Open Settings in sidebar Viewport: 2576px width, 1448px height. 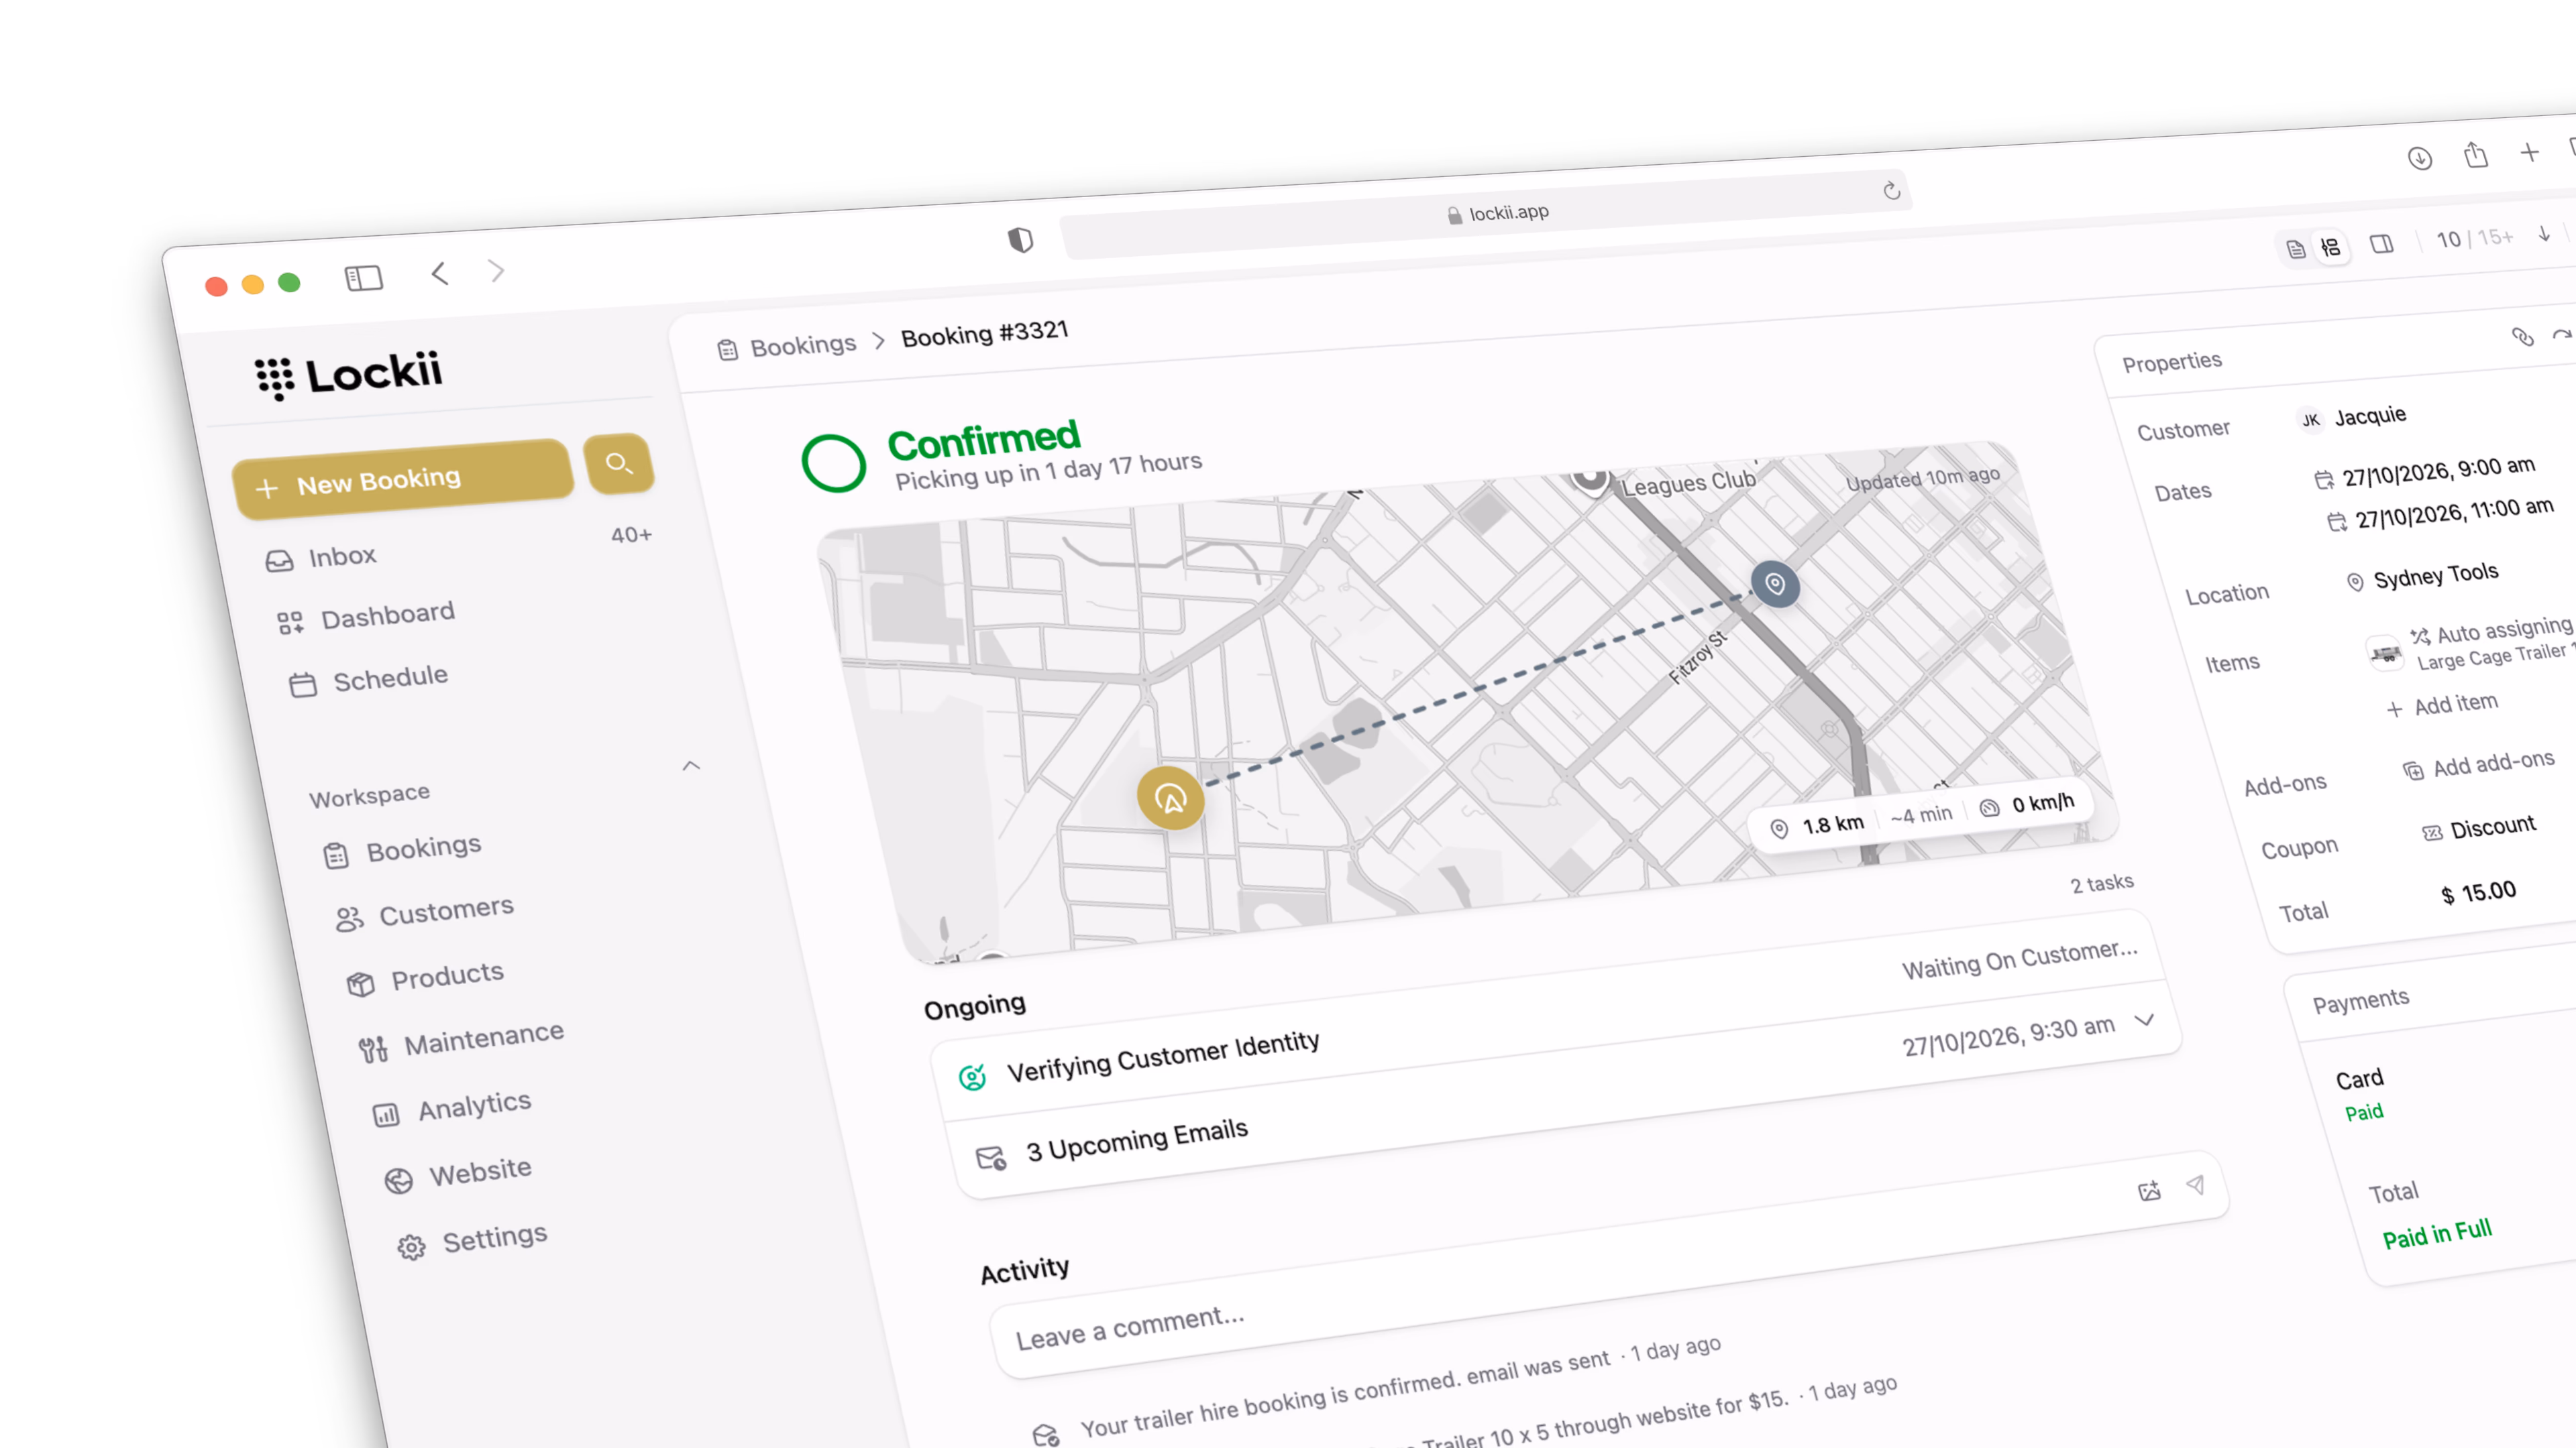[x=473, y=1240]
